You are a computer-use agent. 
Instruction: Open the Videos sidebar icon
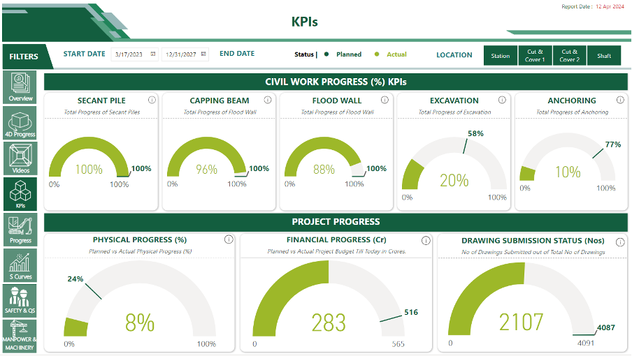pyautogui.click(x=20, y=158)
